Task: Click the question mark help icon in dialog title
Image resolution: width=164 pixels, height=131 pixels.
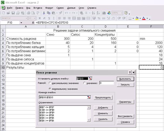Action: point(130,73)
